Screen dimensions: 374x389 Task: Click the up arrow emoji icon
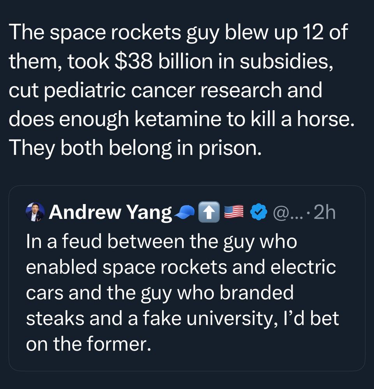(209, 212)
